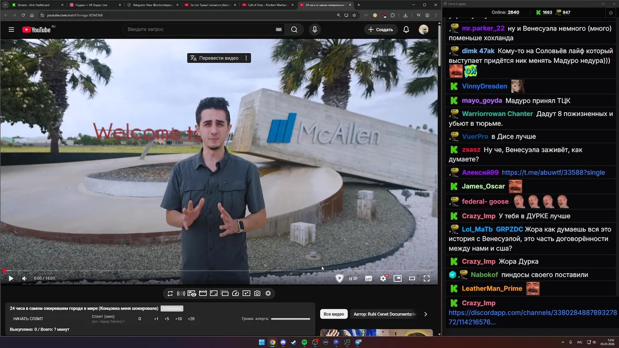Open Crazy_Imp's discordapp.com link in chat
619x348 pixels.
(x=532, y=318)
